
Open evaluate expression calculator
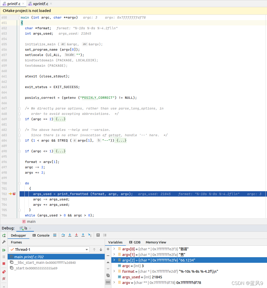pos(98,235)
